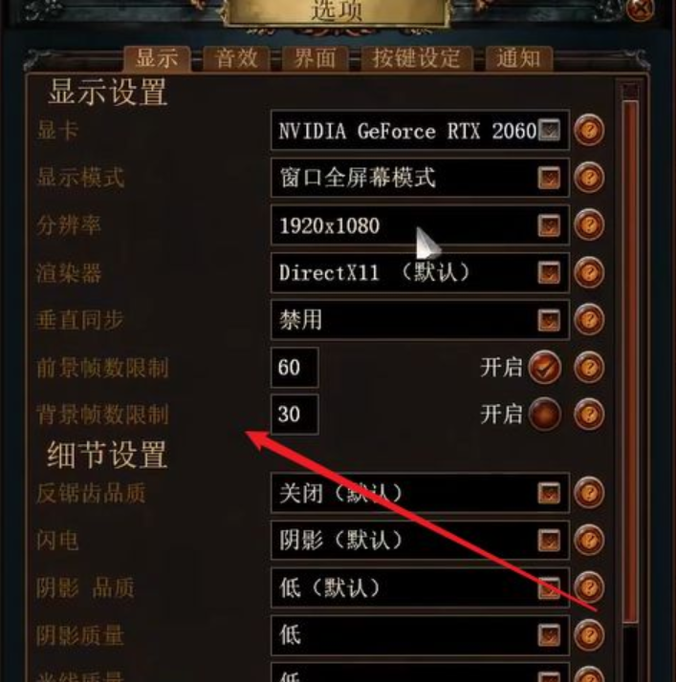Click the help icon next to 闪电
The width and height of the screenshot is (676, 682).
[589, 541]
